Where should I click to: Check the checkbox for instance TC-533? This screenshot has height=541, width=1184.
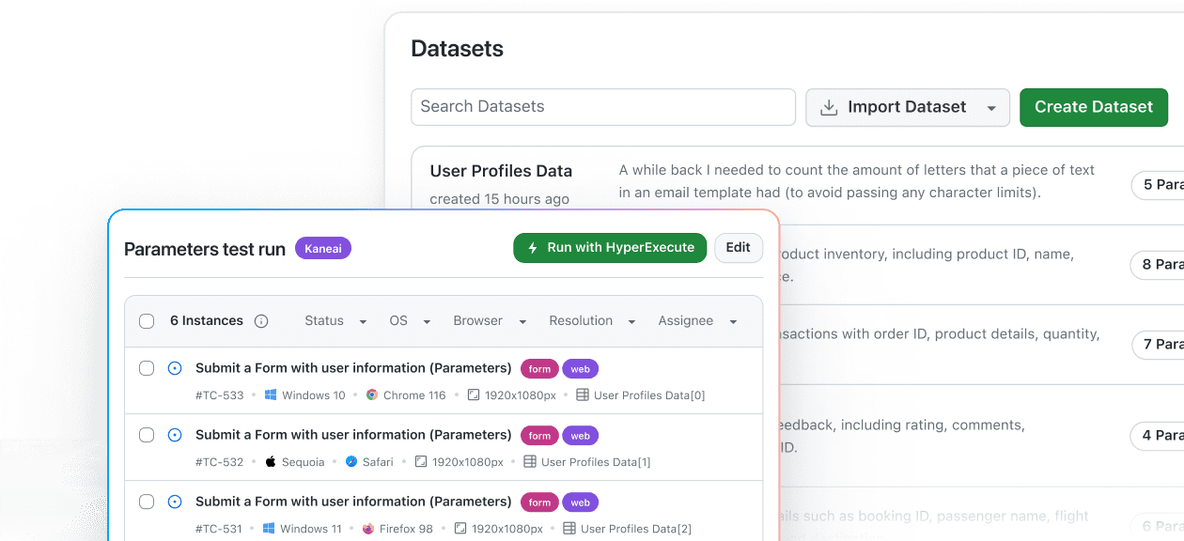(147, 368)
